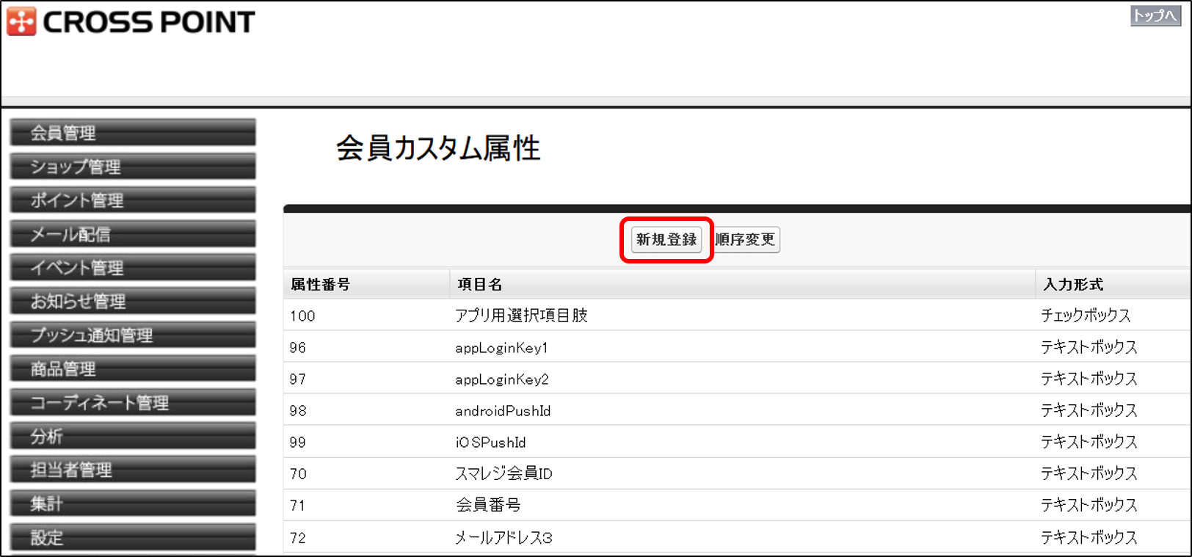Select お知らせ管理 in the sidebar
1192x557 pixels.
coord(133,302)
